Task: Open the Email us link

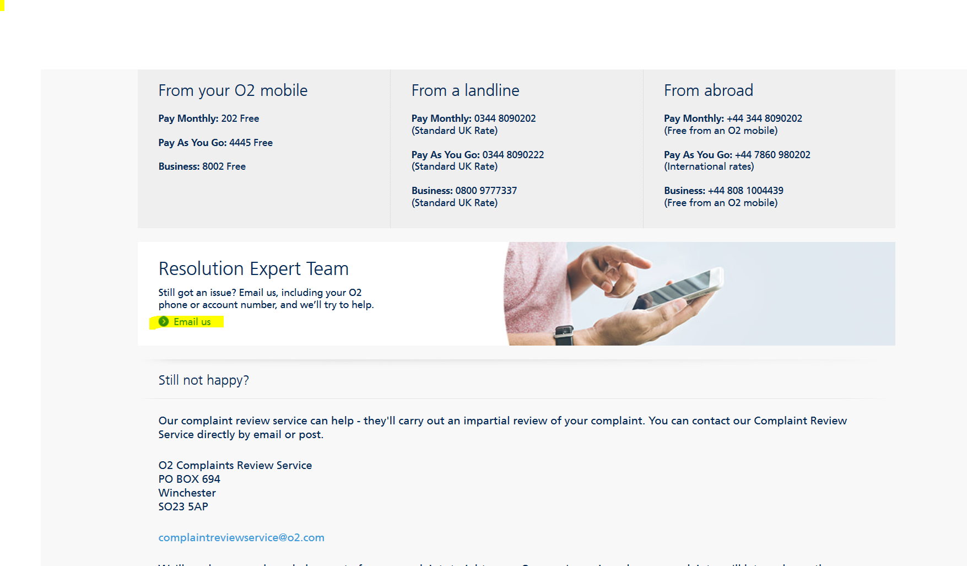Action: pos(192,322)
